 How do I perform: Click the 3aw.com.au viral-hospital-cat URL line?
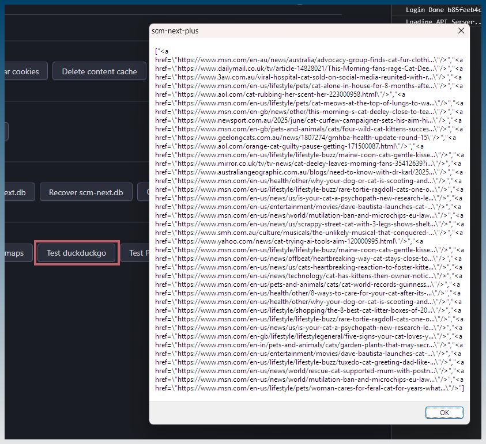point(308,77)
